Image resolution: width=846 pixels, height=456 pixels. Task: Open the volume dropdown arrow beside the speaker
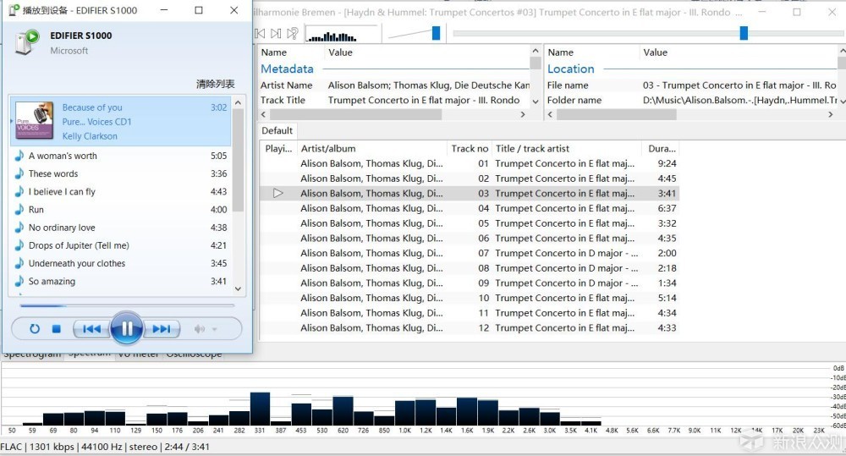click(x=214, y=329)
